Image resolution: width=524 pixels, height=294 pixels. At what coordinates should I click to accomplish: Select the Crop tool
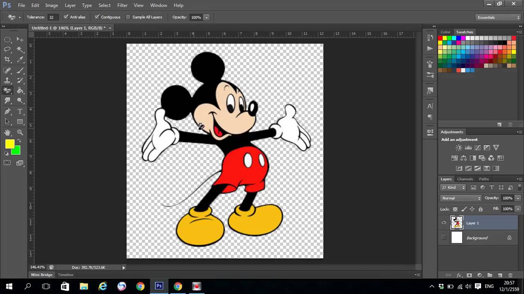coord(7,60)
